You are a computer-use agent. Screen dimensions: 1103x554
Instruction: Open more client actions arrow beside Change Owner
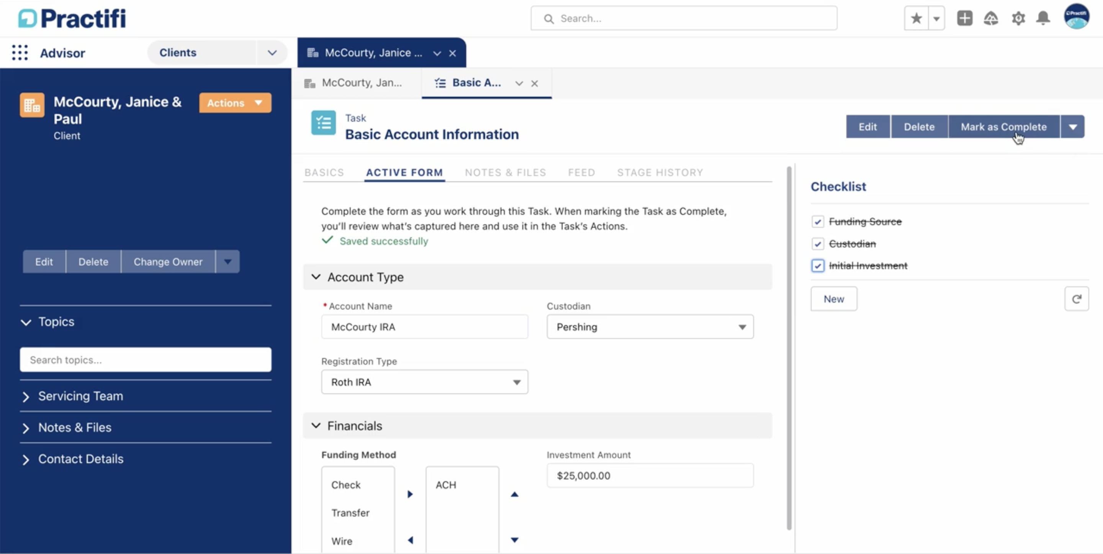pyautogui.click(x=228, y=262)
